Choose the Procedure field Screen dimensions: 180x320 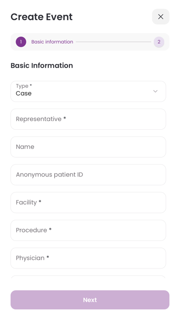(x=88, y=230)
